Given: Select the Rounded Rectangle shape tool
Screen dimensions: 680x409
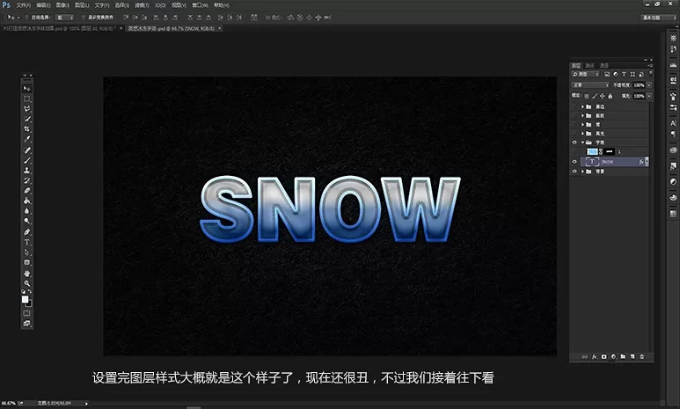Looking at the screenshot, I should 27,262.
